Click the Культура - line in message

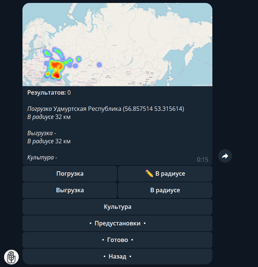coord(42,157)
